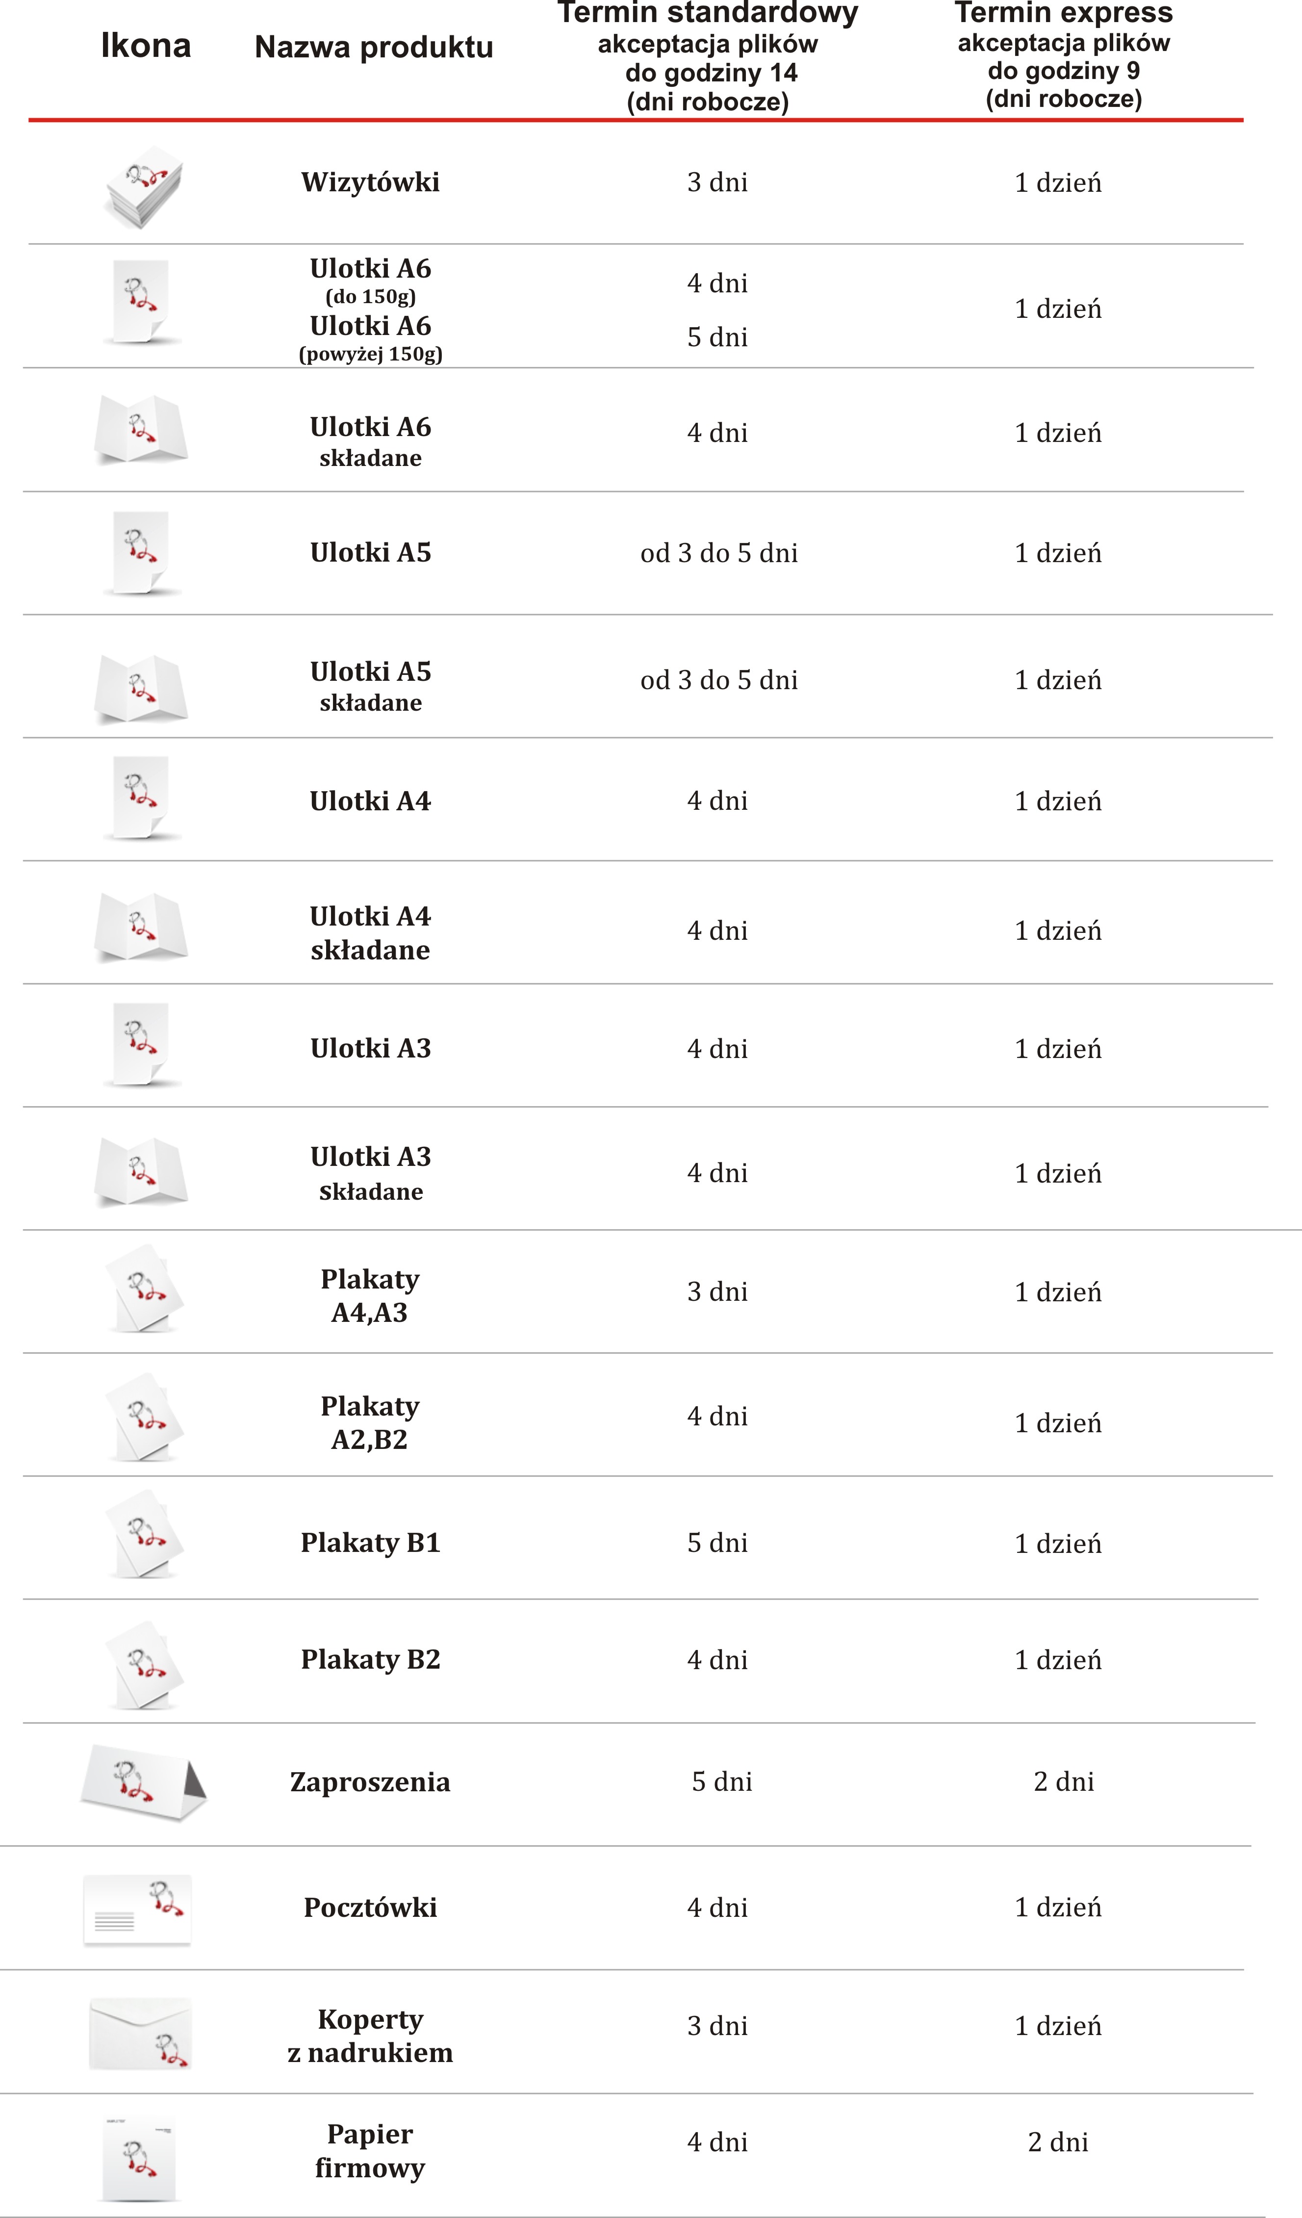Image resolution: width=1302 pixels, height=2218 pixels.
Task: Click the Wizytówki business card stack icon
Action: click(144, 186)
